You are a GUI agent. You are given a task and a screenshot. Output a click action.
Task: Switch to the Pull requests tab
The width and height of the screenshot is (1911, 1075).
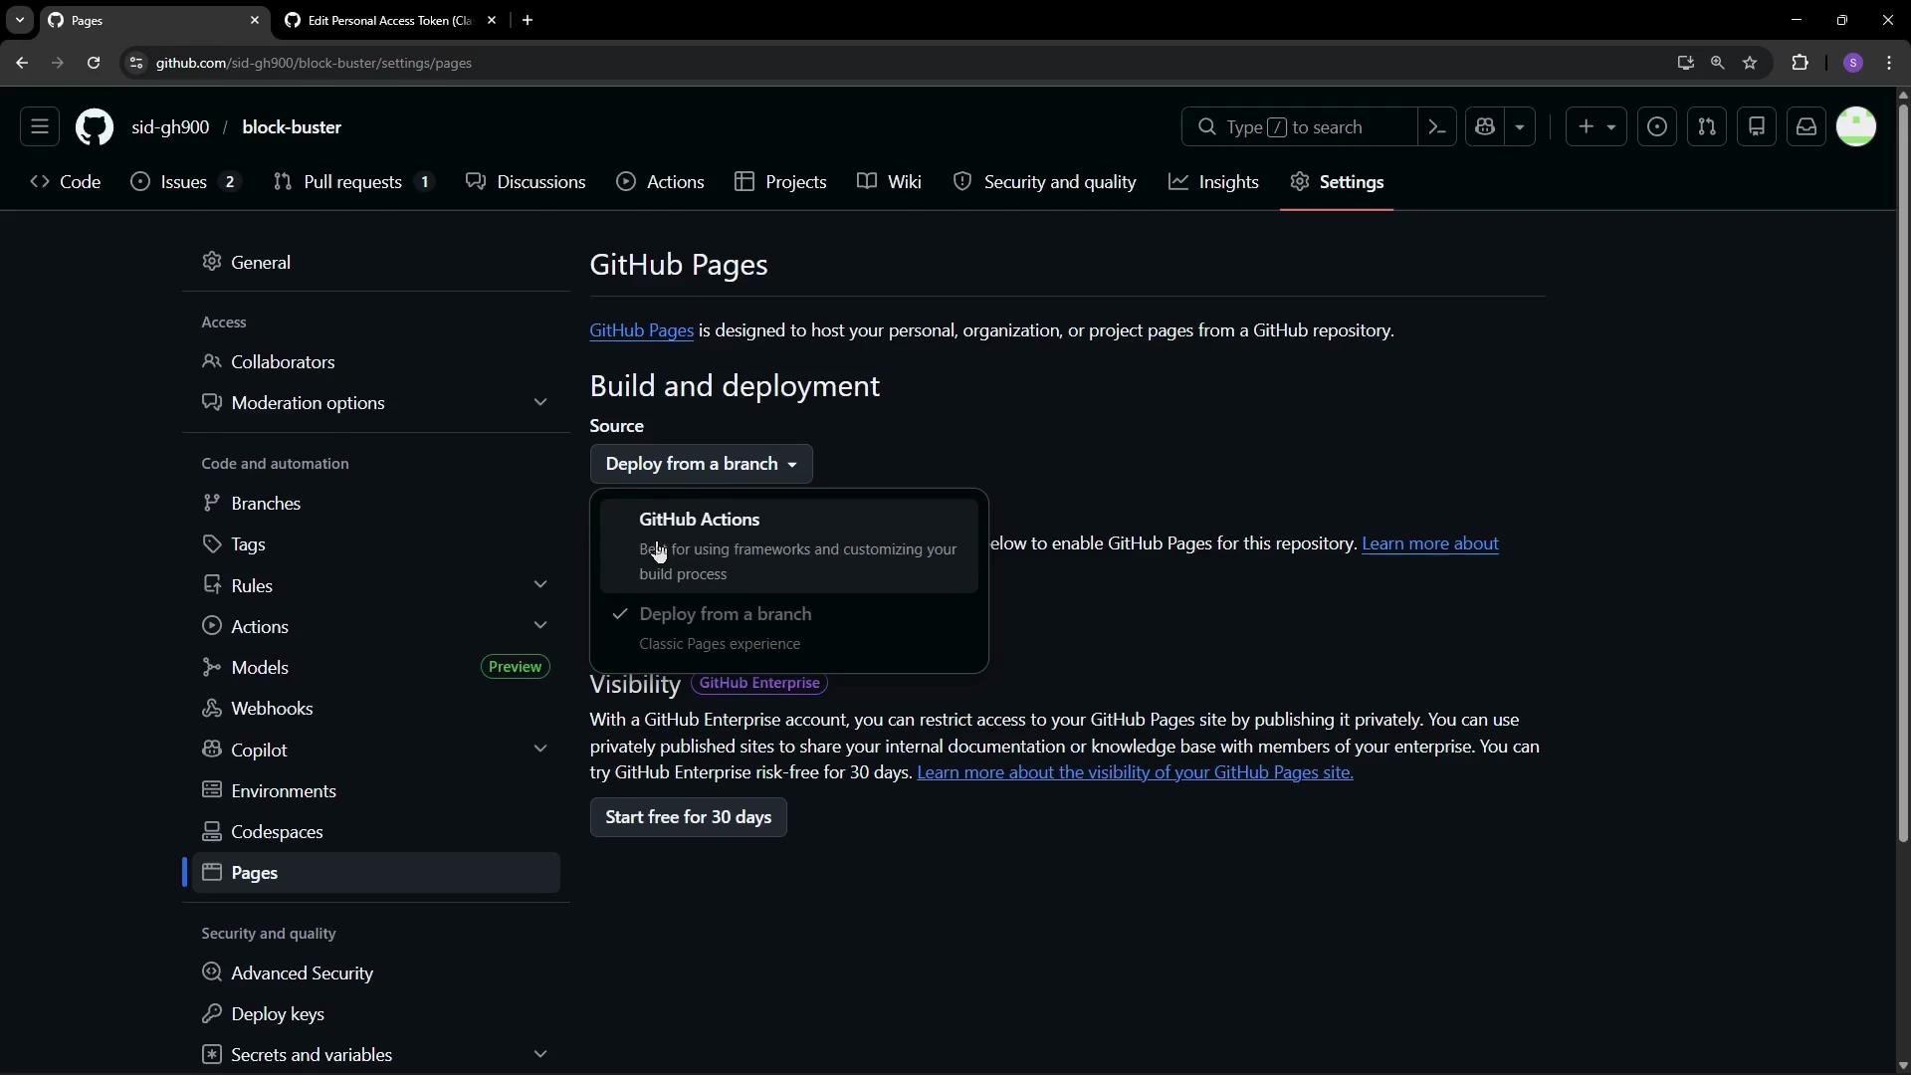click(354, 182)
